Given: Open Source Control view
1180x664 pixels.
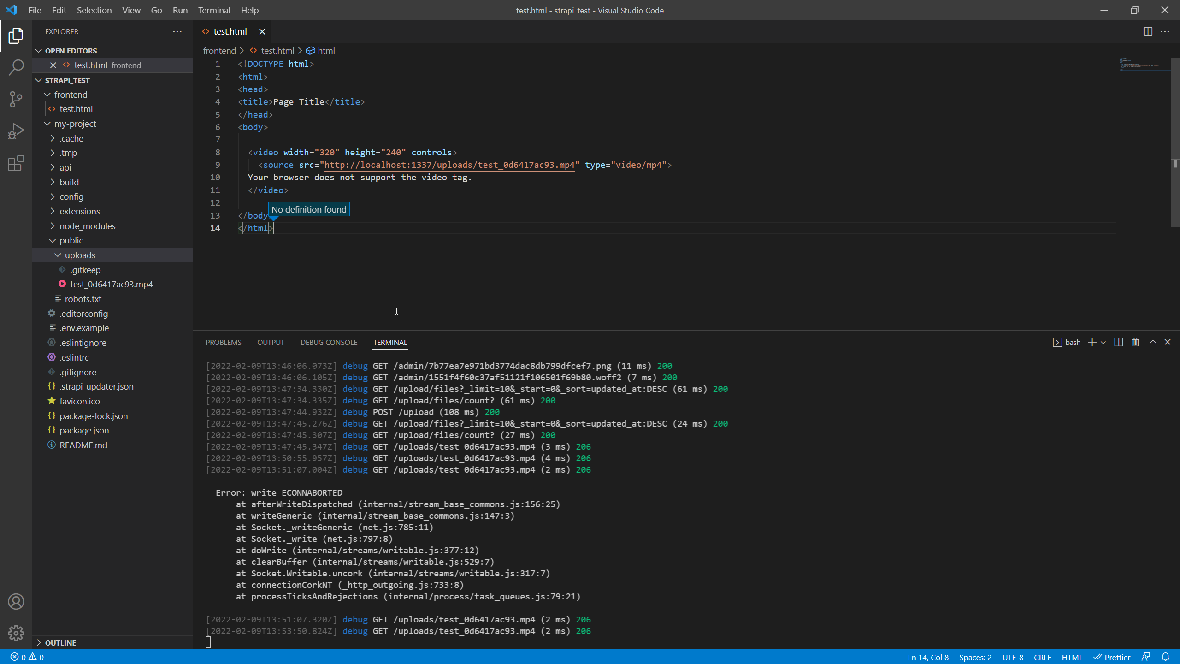Looking at the screenshot, I should [16, 99].
